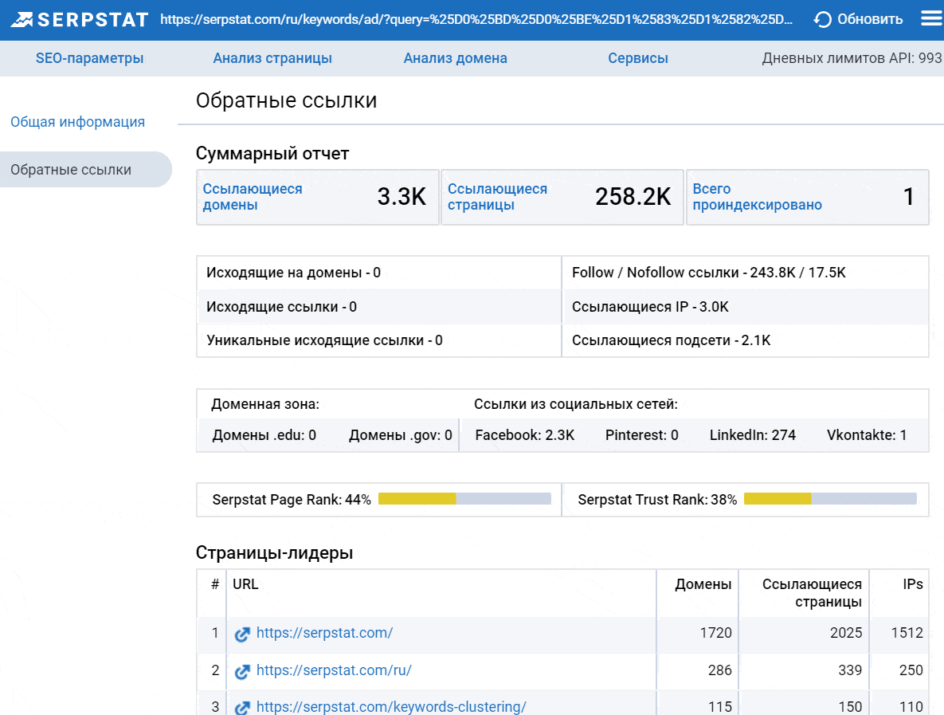
Task: Open the Анализ домена tab
Action: tap(455, 58)
